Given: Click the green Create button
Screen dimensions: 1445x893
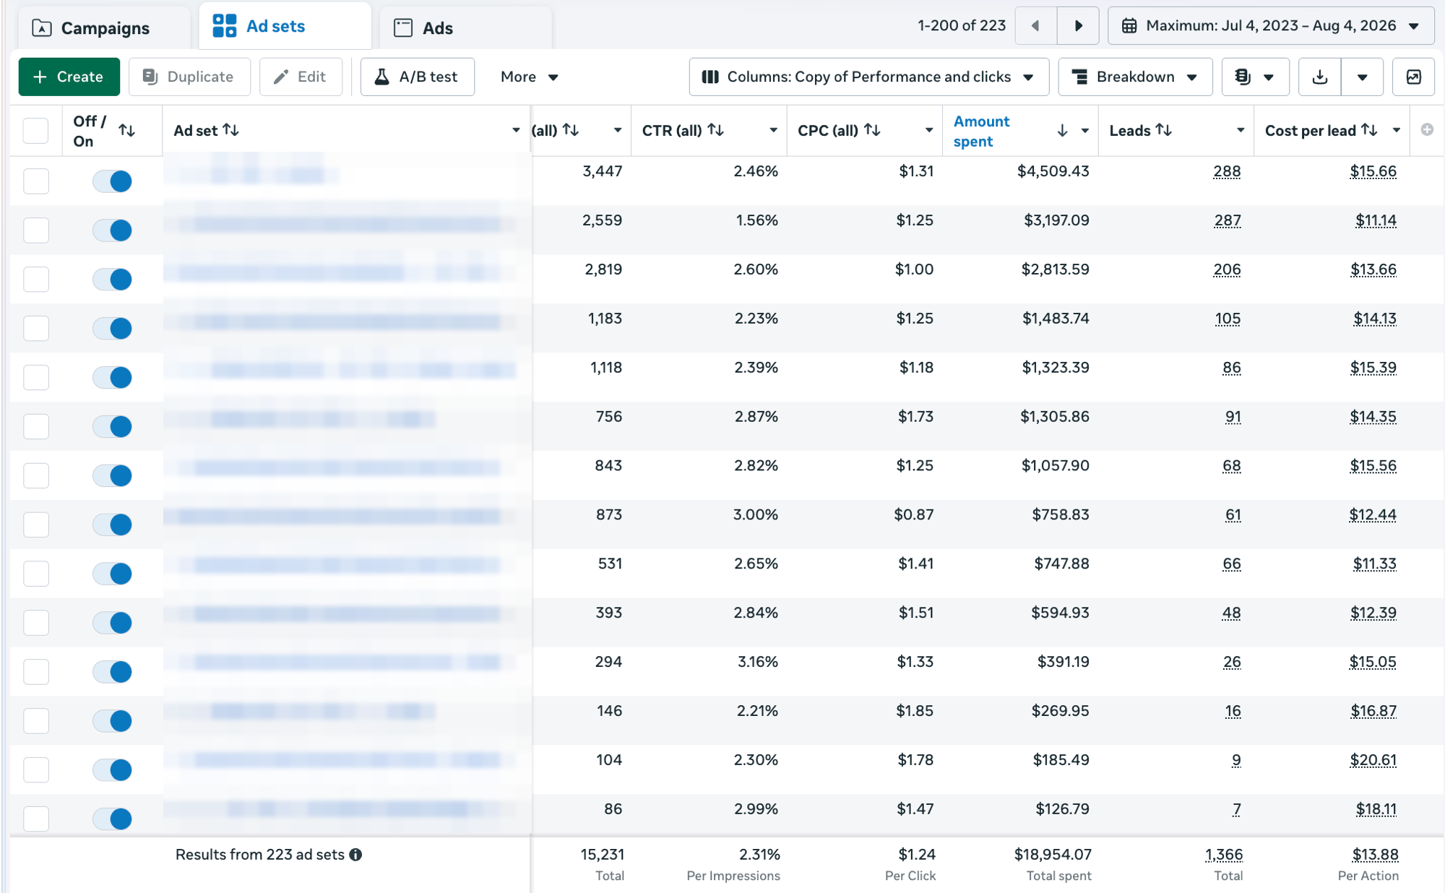Looking at the screenshot, I should pos(69,77).
